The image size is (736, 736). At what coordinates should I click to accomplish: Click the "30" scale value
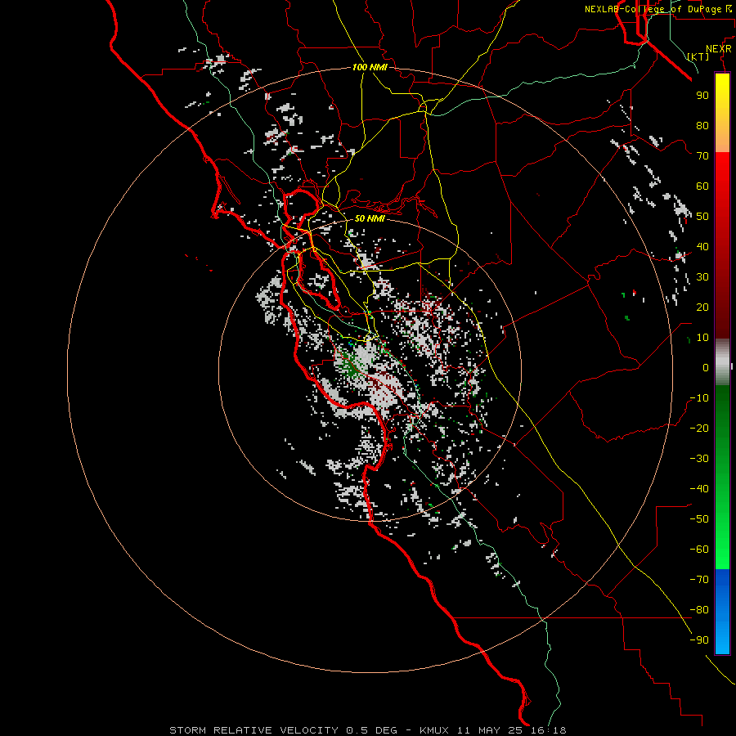[702, 277]
